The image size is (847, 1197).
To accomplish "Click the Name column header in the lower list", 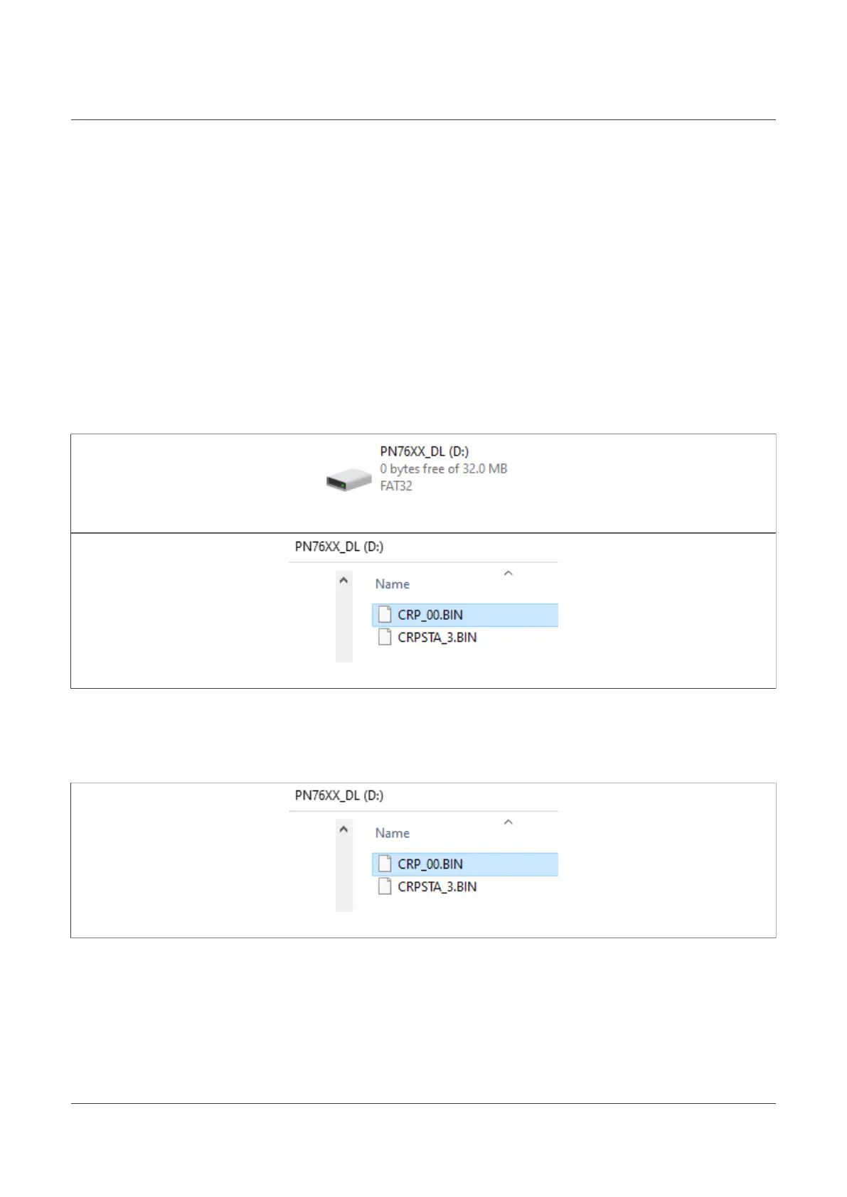I will tap(393, 833).
